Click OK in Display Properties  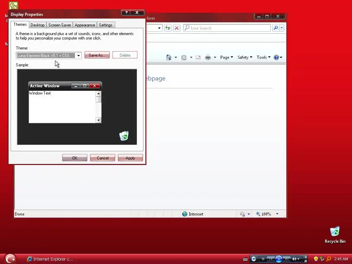coord(75,158)
